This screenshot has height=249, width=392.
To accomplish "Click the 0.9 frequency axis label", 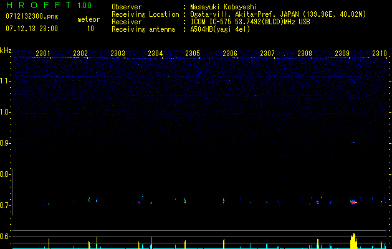I will tap(5, 143).
